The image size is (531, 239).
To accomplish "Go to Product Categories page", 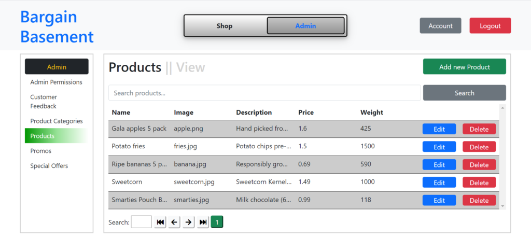I will tap(56, 121).
